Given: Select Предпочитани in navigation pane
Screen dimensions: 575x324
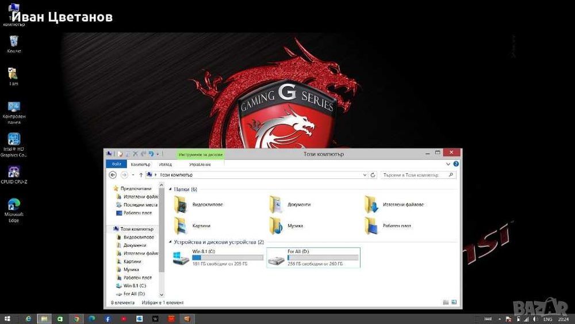Looking at the screenshot, I should (136, 189).
